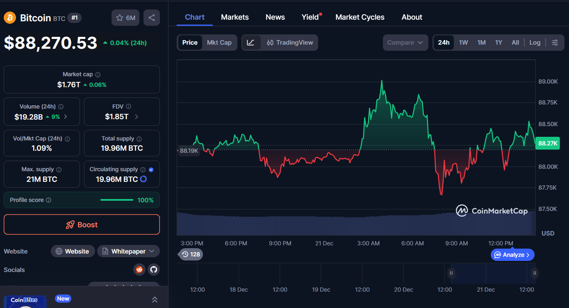The height and width of the screenshot is (308, 569).
Task: Select the 24h time range
Action: pyautogui.click(x=444, y=43)
